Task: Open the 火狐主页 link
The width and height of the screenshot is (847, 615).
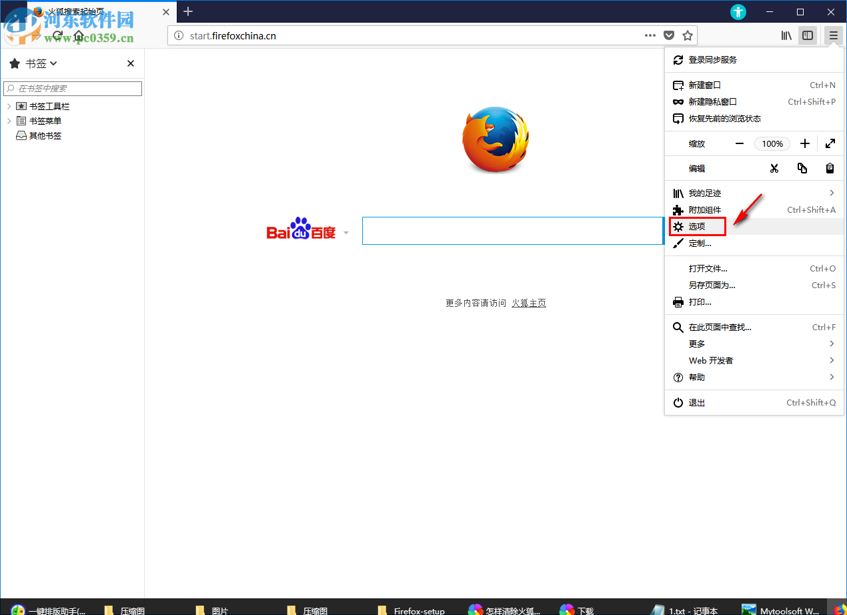Action: click(529, 303)
